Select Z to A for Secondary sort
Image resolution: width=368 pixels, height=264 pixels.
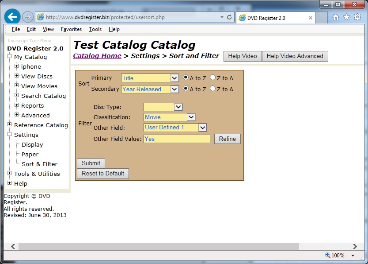pyautogui.click(x=212, y=89)
